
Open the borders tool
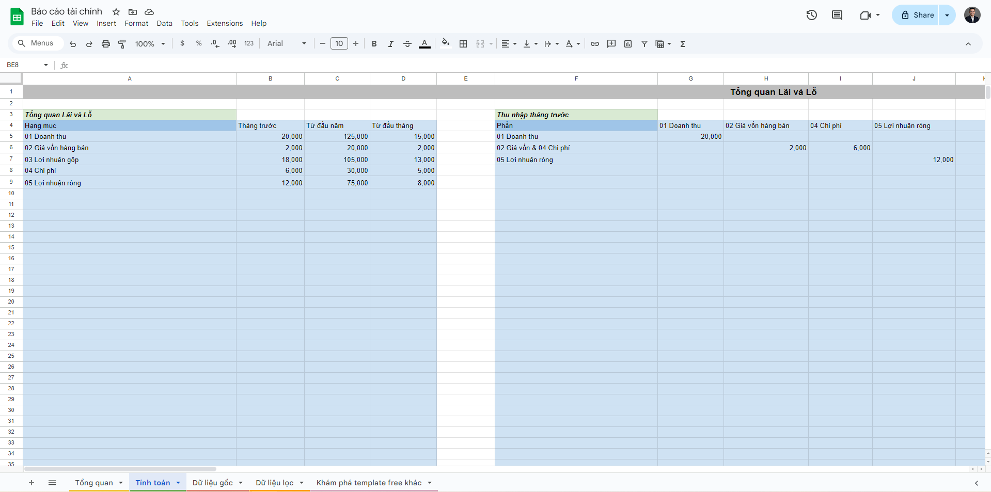click(x=463, y=44)
